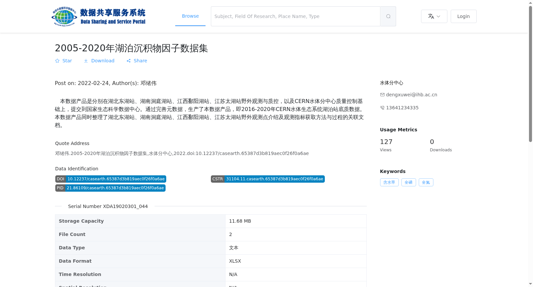
Task: Select the 全磷 keyword tag
Action: pos(408,182)
